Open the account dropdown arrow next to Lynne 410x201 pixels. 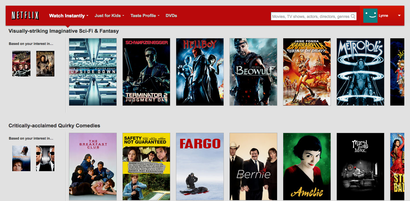pyautogui.click(x=399, y=16)
